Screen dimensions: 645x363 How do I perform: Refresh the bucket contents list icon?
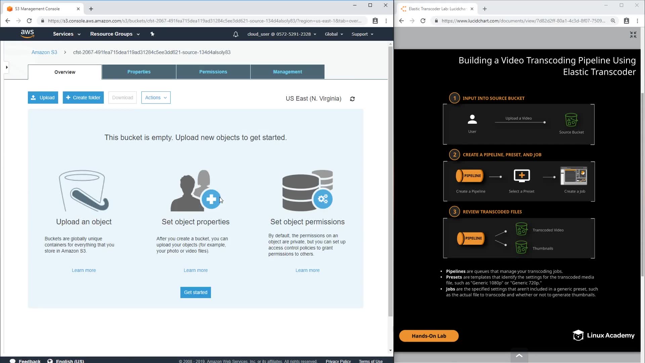[x=352, y=99]
